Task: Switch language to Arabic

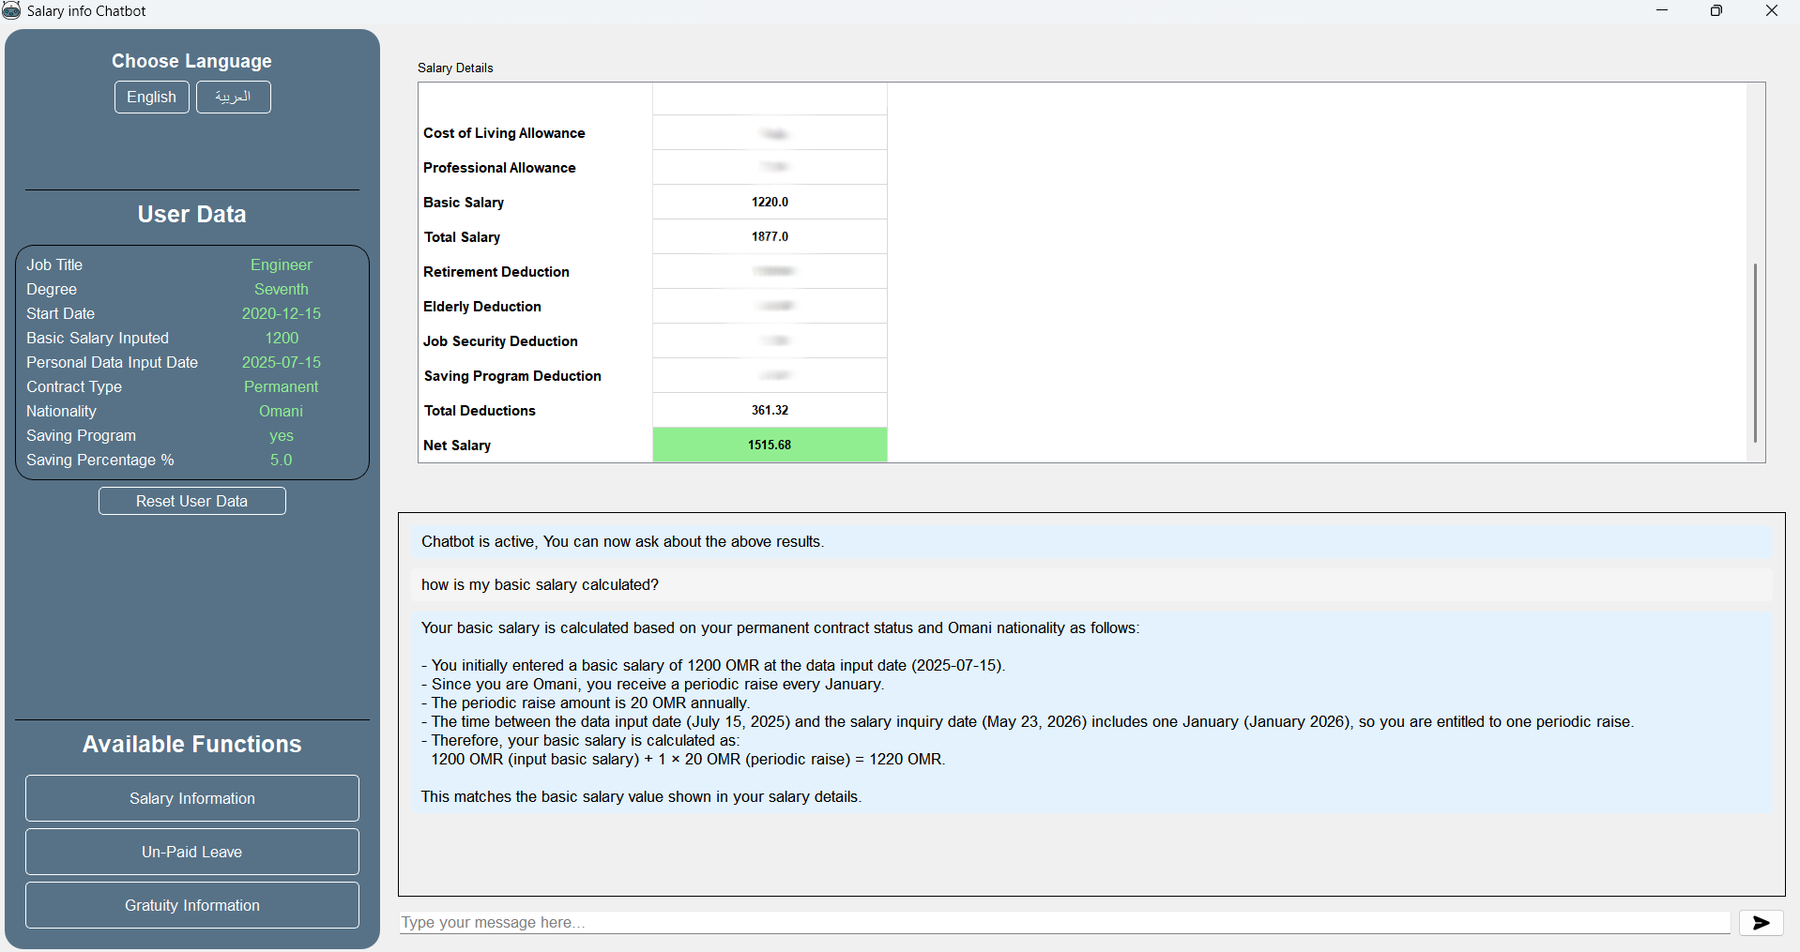Action: (x=233, y=98)
